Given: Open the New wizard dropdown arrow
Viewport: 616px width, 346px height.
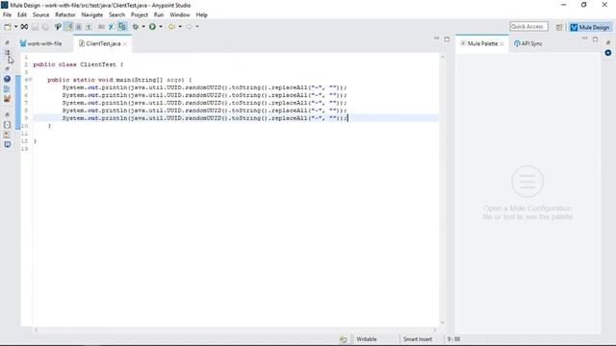Looking at the screenshot, I should pos(15,27).
